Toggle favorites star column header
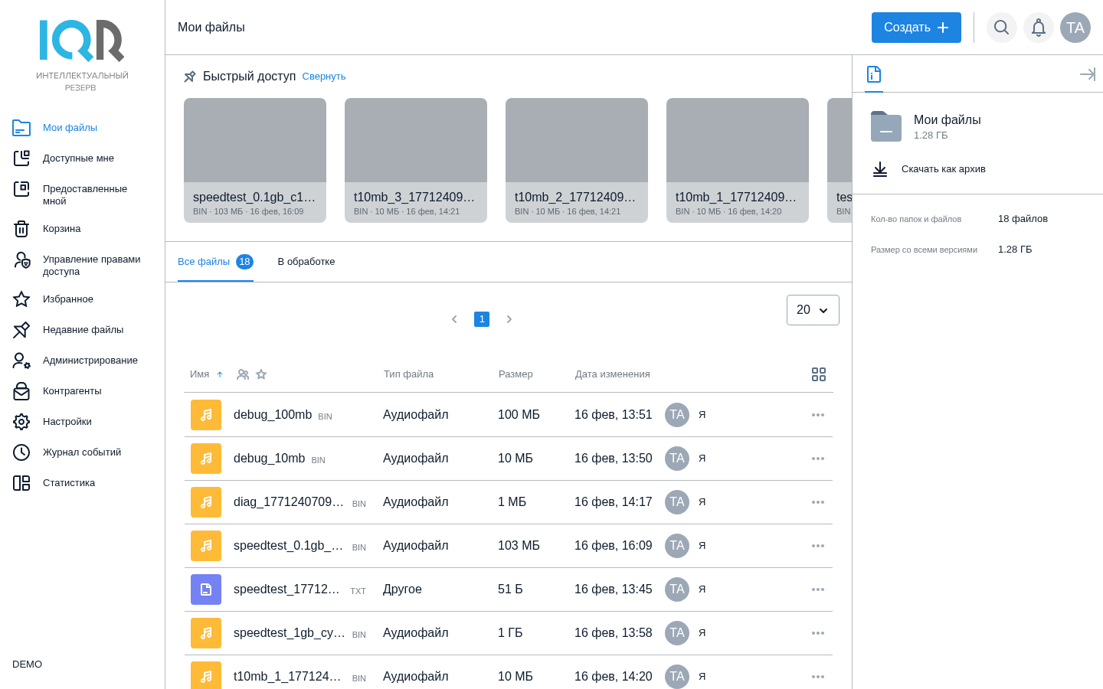The height and width of the screenshot is (689, 1103). [261, 374]
